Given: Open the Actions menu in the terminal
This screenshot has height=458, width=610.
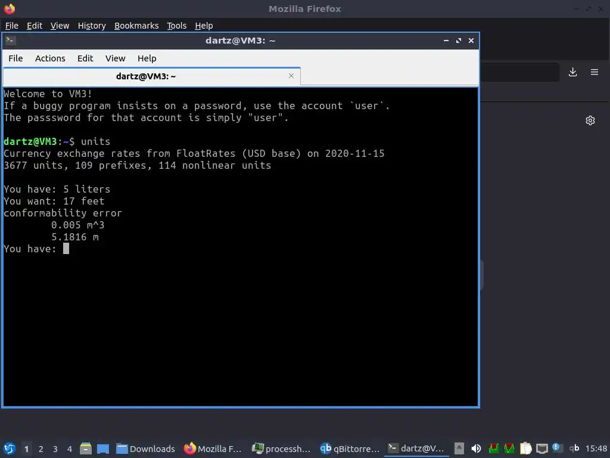Looking at the screenshot, I should 50,58.
